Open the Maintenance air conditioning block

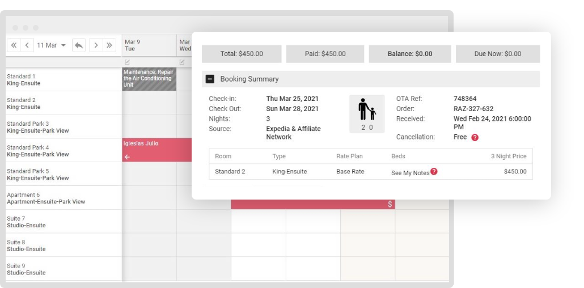149,79
